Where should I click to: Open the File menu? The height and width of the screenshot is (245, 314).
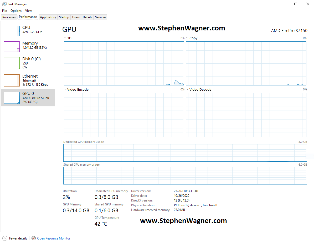(4, 10)
